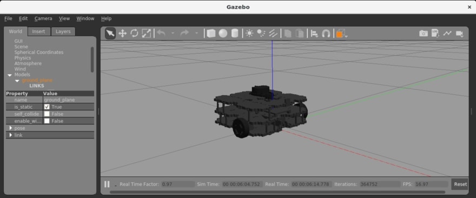Click the paste icon in toolbar
Screen dimensions: 476x198
300,33
